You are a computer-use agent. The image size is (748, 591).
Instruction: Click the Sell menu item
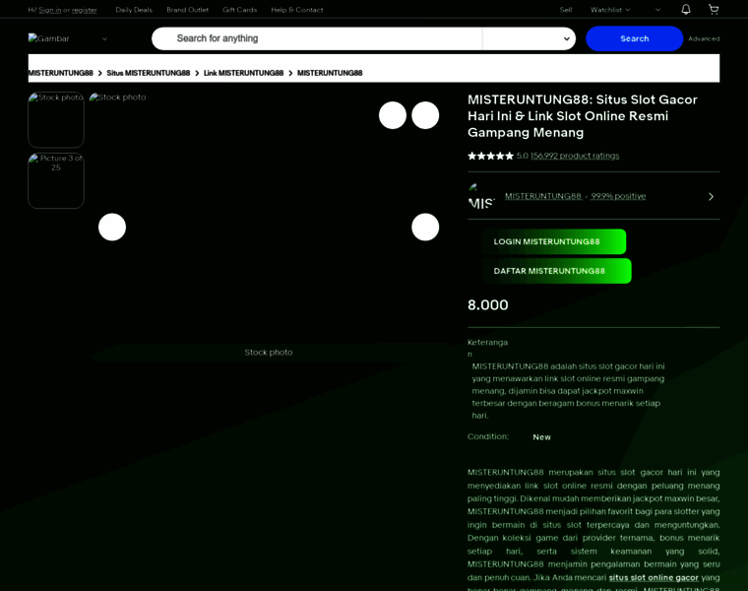point(566,10)
